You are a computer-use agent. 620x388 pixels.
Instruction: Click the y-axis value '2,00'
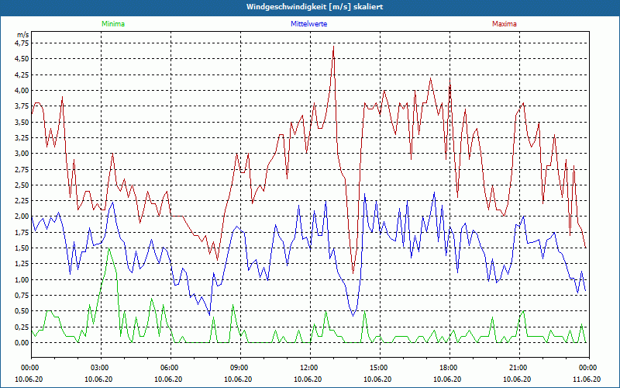[x=23, y=217]
